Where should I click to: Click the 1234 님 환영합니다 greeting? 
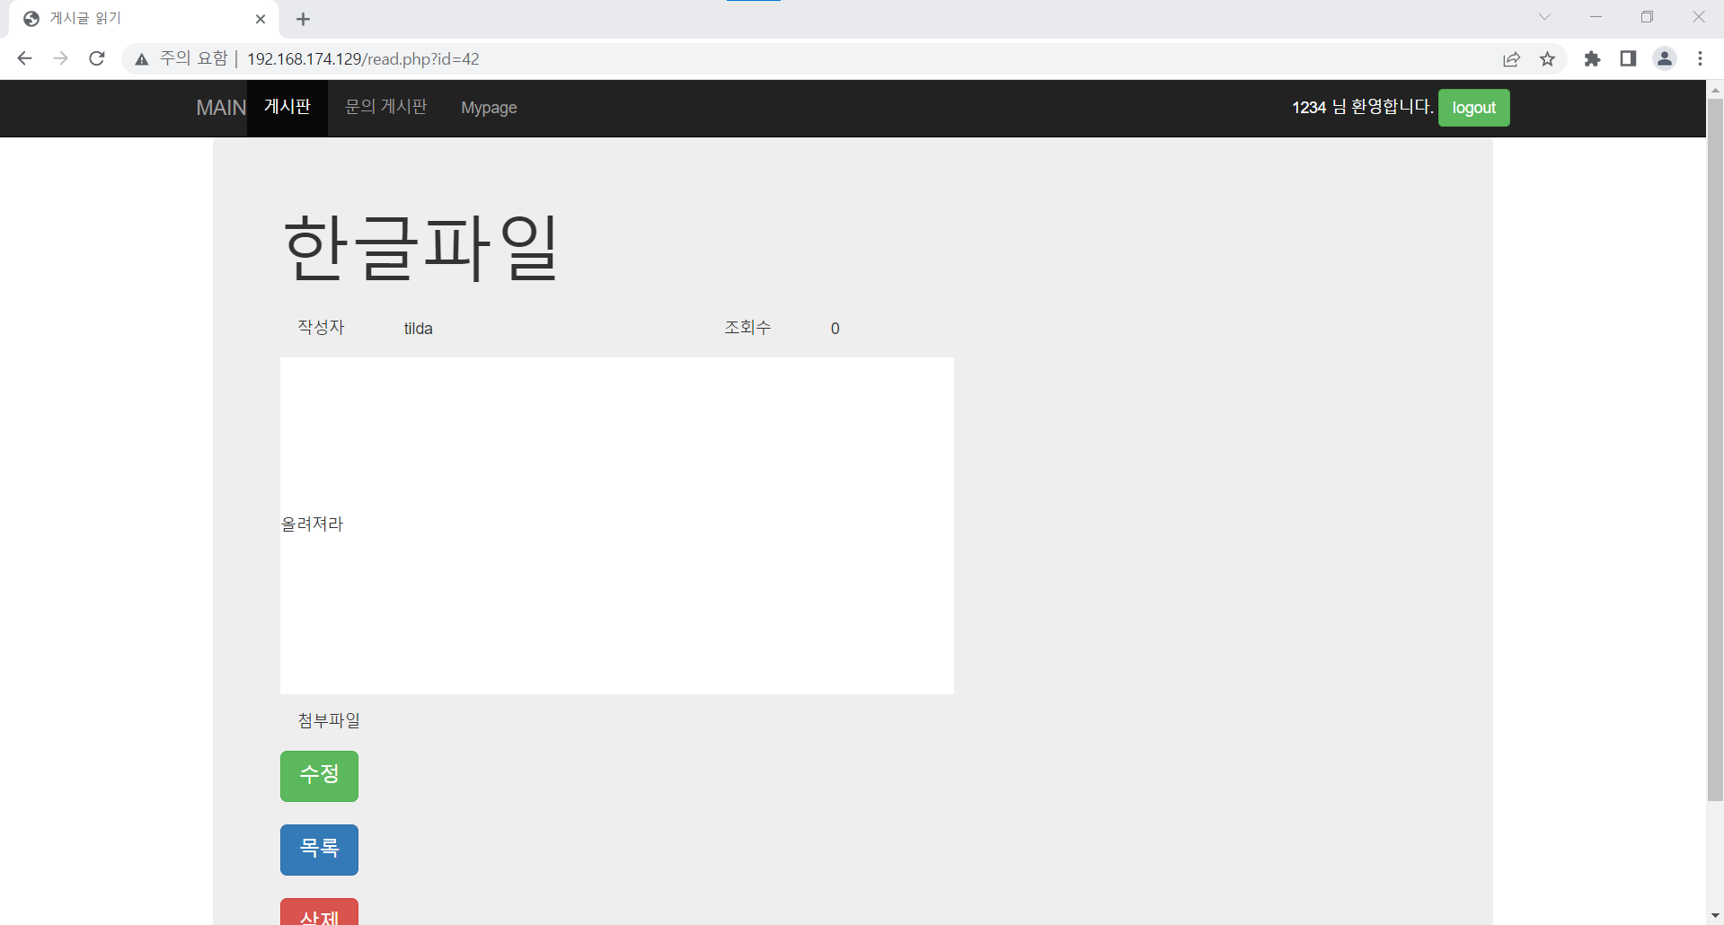[x=1362, y=107]
